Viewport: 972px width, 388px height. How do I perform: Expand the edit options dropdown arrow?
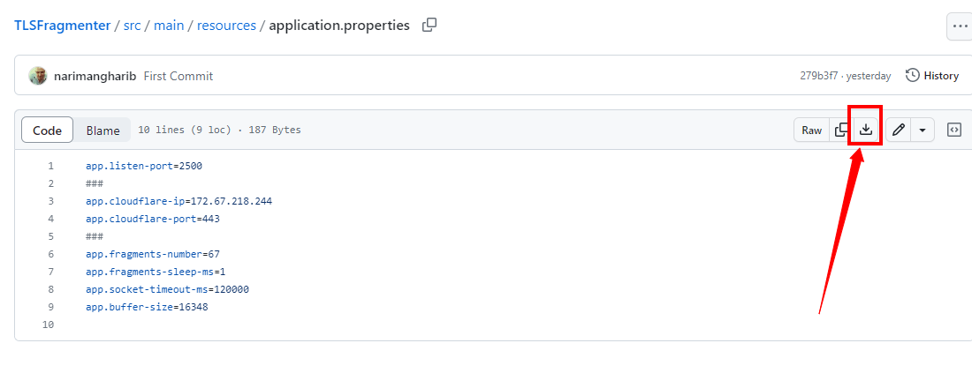tap(923, 131)
